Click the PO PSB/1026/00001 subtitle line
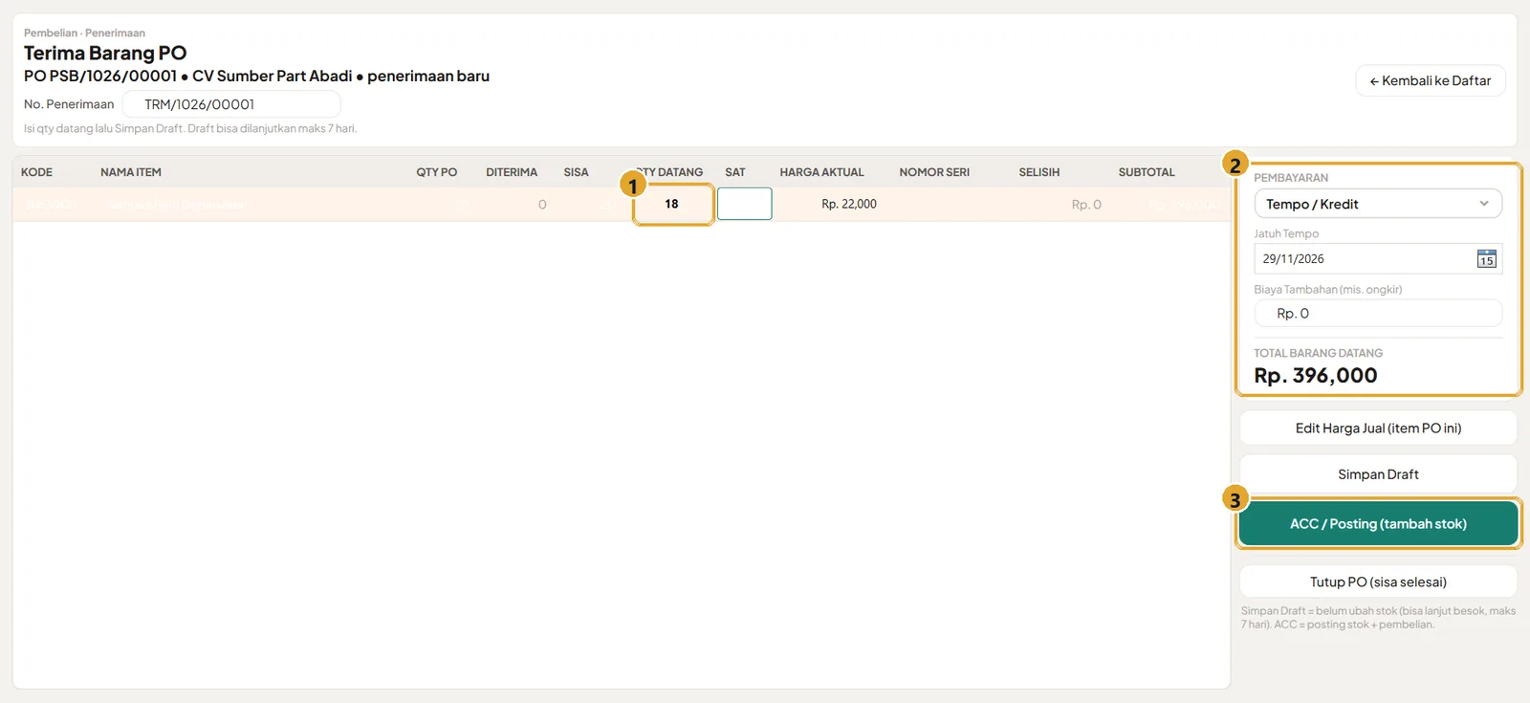This screenshot has height=703, width=1530. pos(256,76)
